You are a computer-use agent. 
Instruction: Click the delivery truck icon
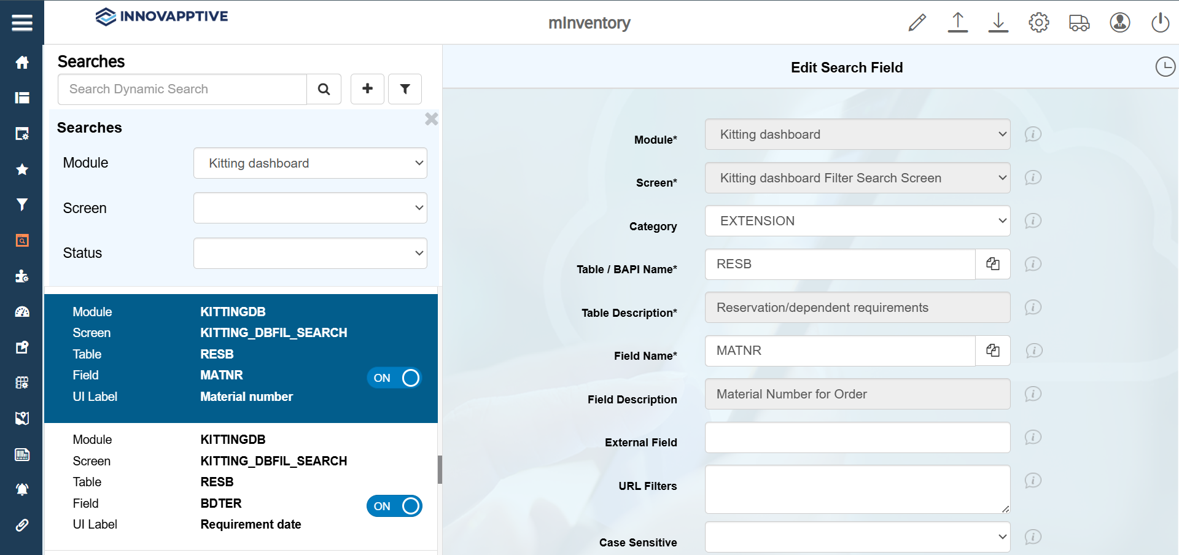[1079, 23]
